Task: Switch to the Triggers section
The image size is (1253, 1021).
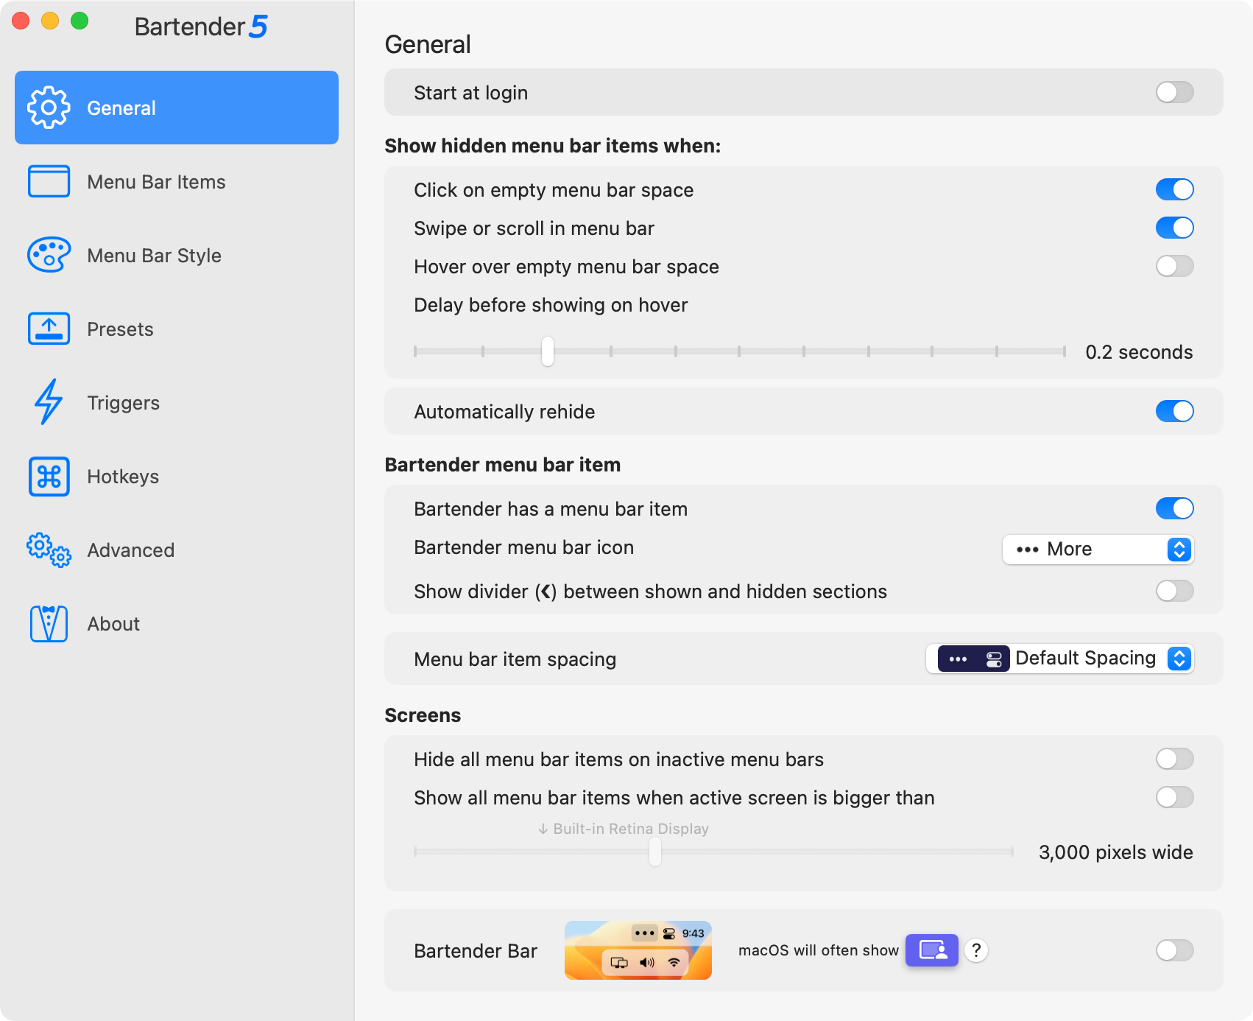Action: coord(123,402)
